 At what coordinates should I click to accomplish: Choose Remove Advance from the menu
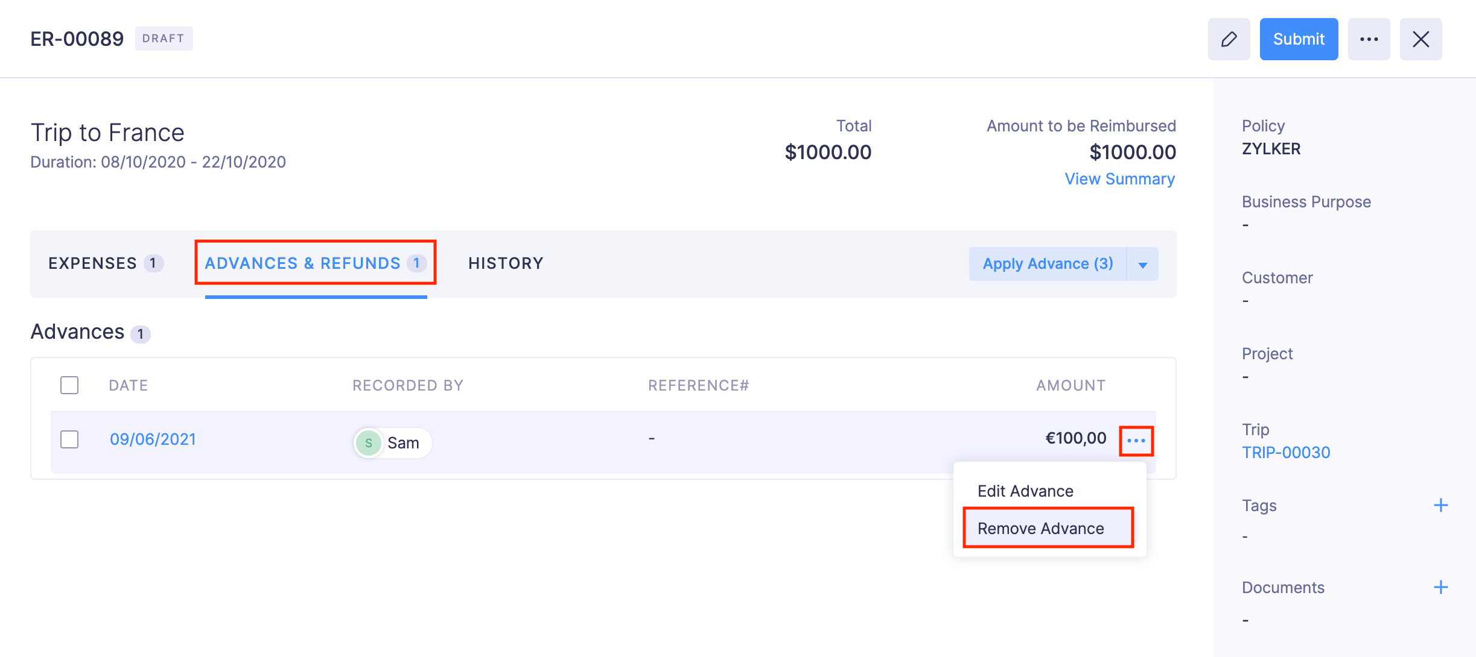[x=1040, y=529]
